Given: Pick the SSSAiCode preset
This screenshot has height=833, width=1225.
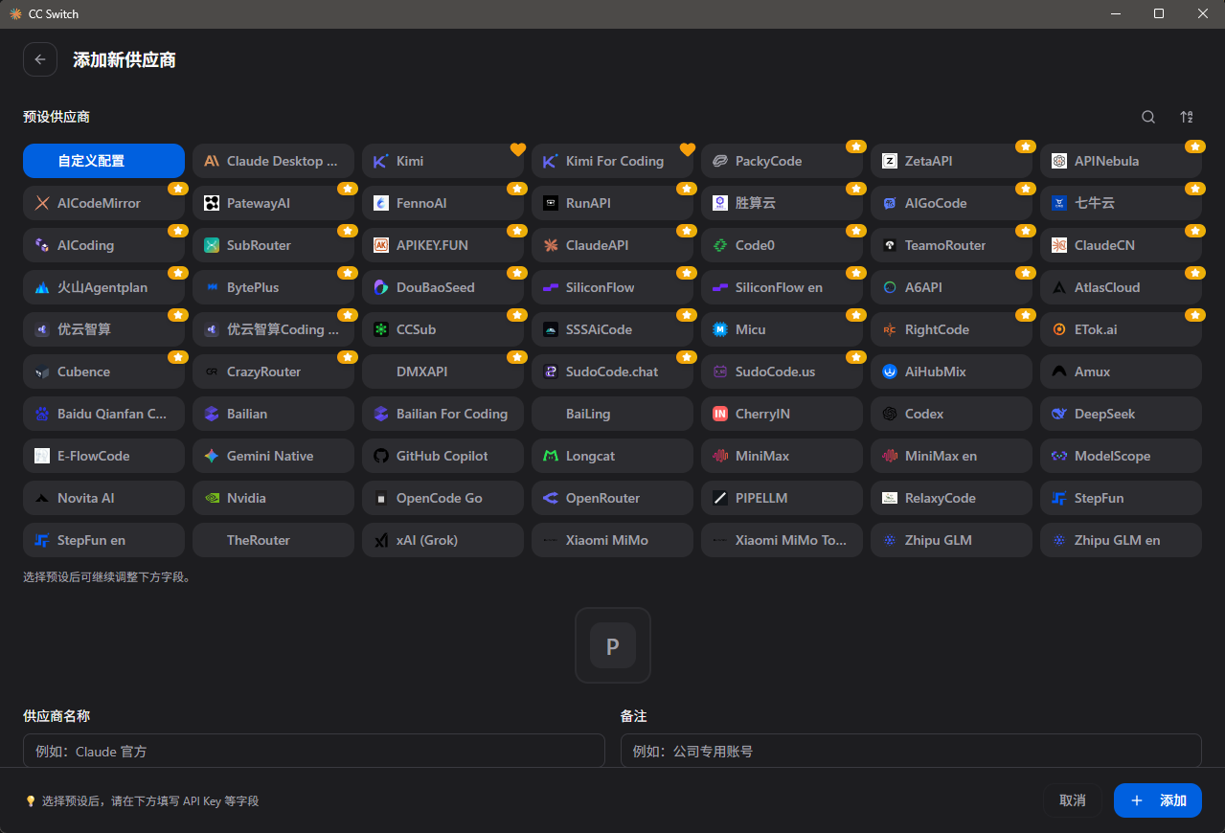Looking at the screenshot, I should point(612,329).
